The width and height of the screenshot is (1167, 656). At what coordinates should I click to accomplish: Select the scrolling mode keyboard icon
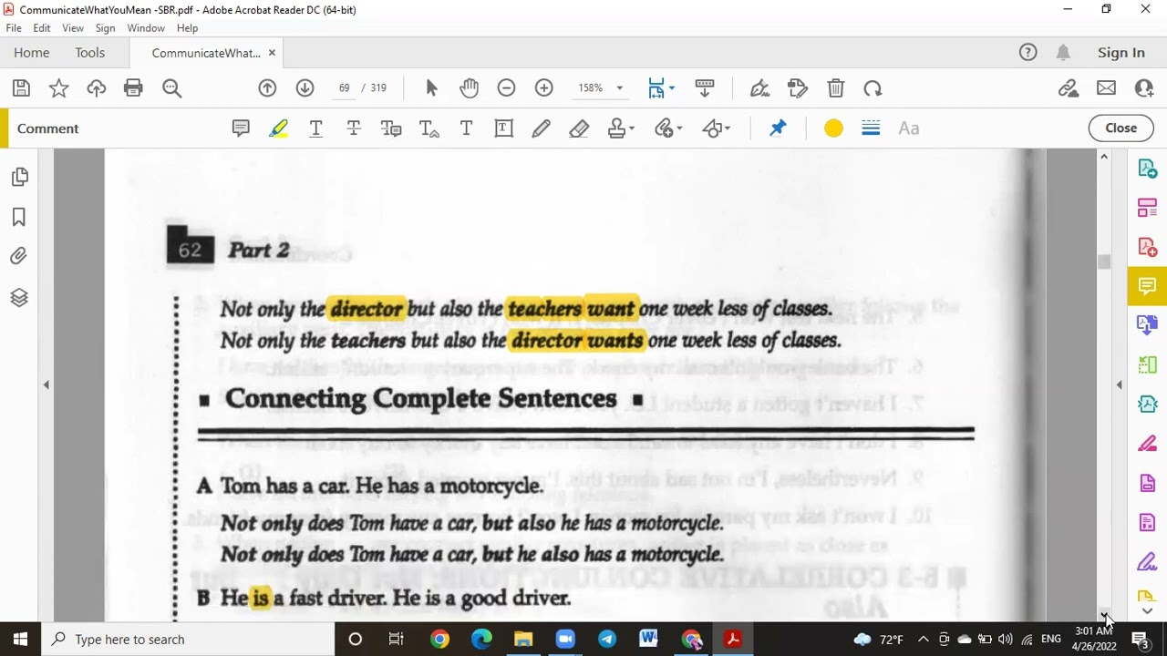704,88
